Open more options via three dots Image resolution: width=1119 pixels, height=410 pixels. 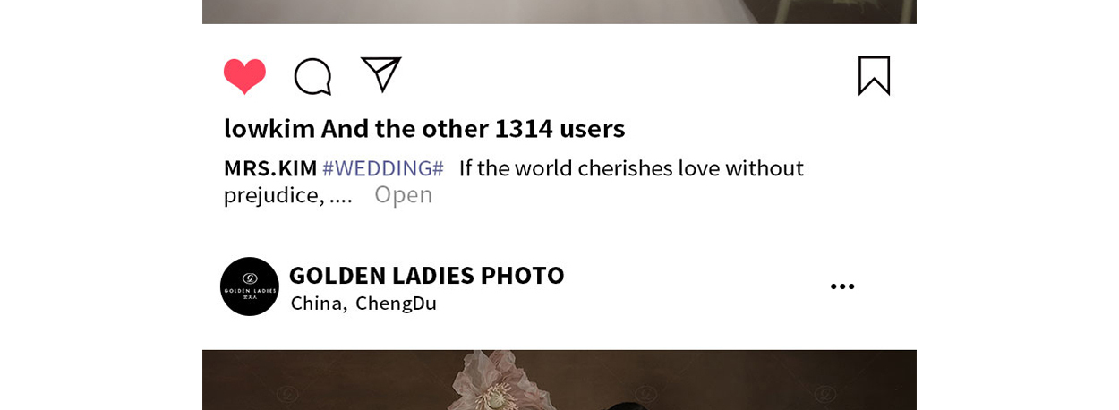coord(842,286)
